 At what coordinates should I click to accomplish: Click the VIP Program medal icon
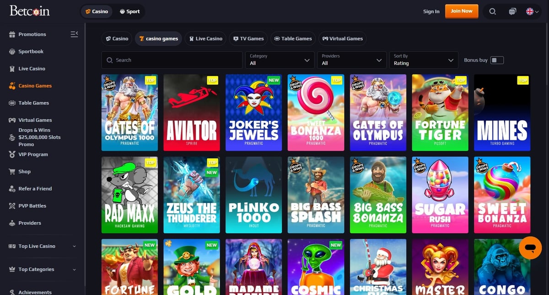click(x=12, y=155)
